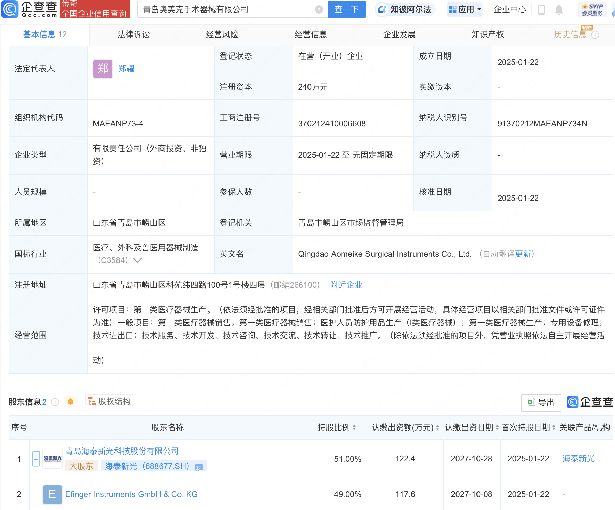This screenshot has height=510, width=615.
Task: Open related product 海泰新光 link
Action: (x=578, y=459)
